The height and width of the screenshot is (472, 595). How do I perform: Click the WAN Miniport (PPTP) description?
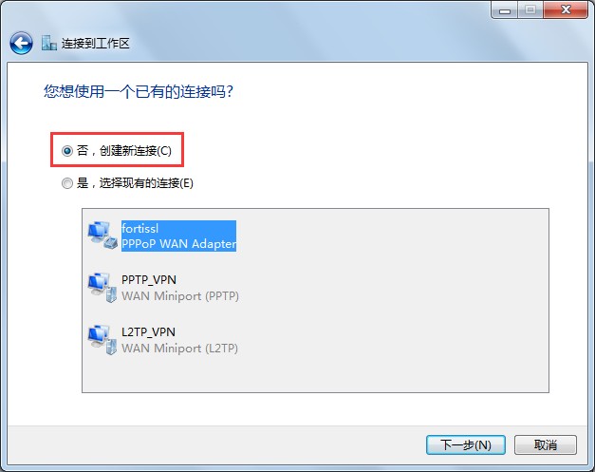pos(180,295)
